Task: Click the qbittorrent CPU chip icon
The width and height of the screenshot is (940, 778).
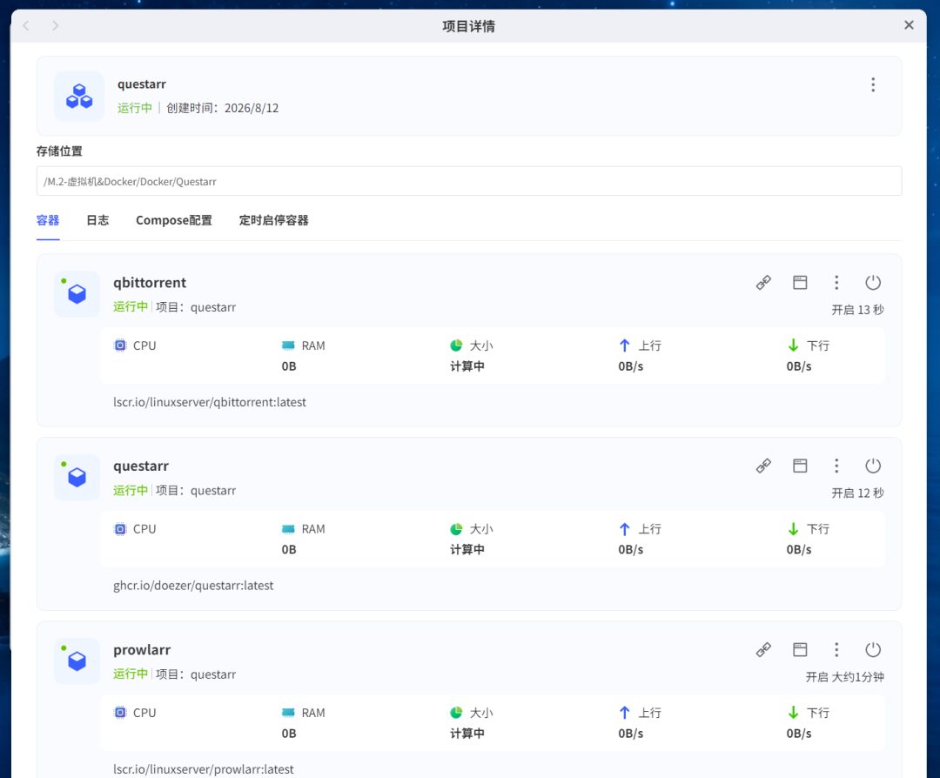Action: 120,345
